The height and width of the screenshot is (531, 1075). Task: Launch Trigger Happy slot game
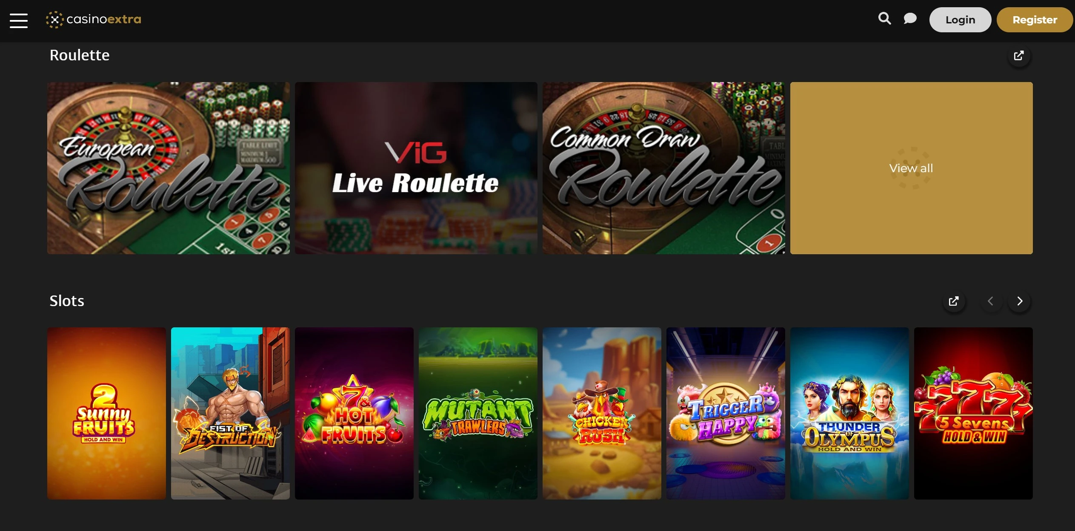point(726,413)
